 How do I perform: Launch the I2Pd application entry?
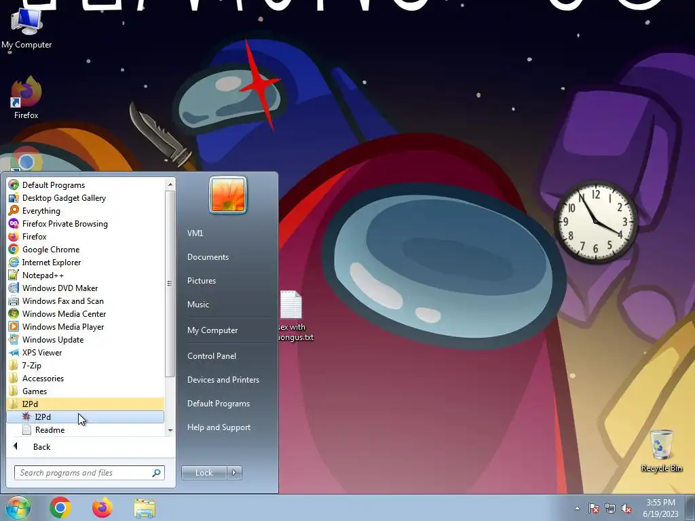coord(86,417)
